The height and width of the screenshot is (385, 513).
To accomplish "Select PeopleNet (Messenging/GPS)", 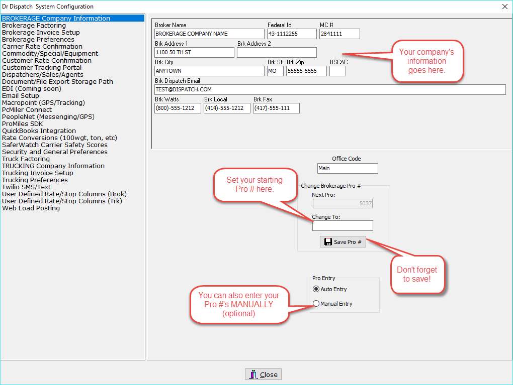I will (x=48, y=116).
